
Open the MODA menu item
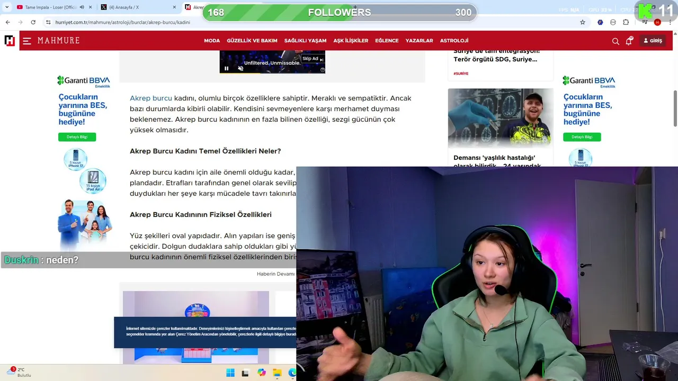212,41
